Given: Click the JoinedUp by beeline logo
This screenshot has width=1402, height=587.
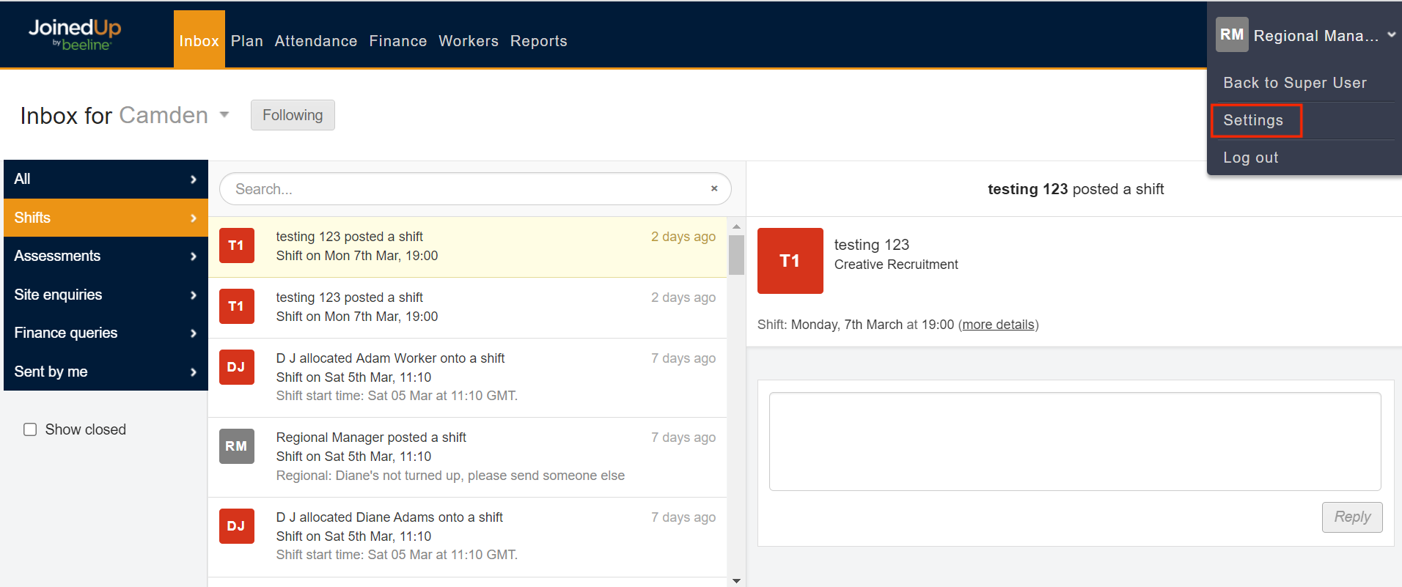Looking at the screenshot, I should click(75, 34).
